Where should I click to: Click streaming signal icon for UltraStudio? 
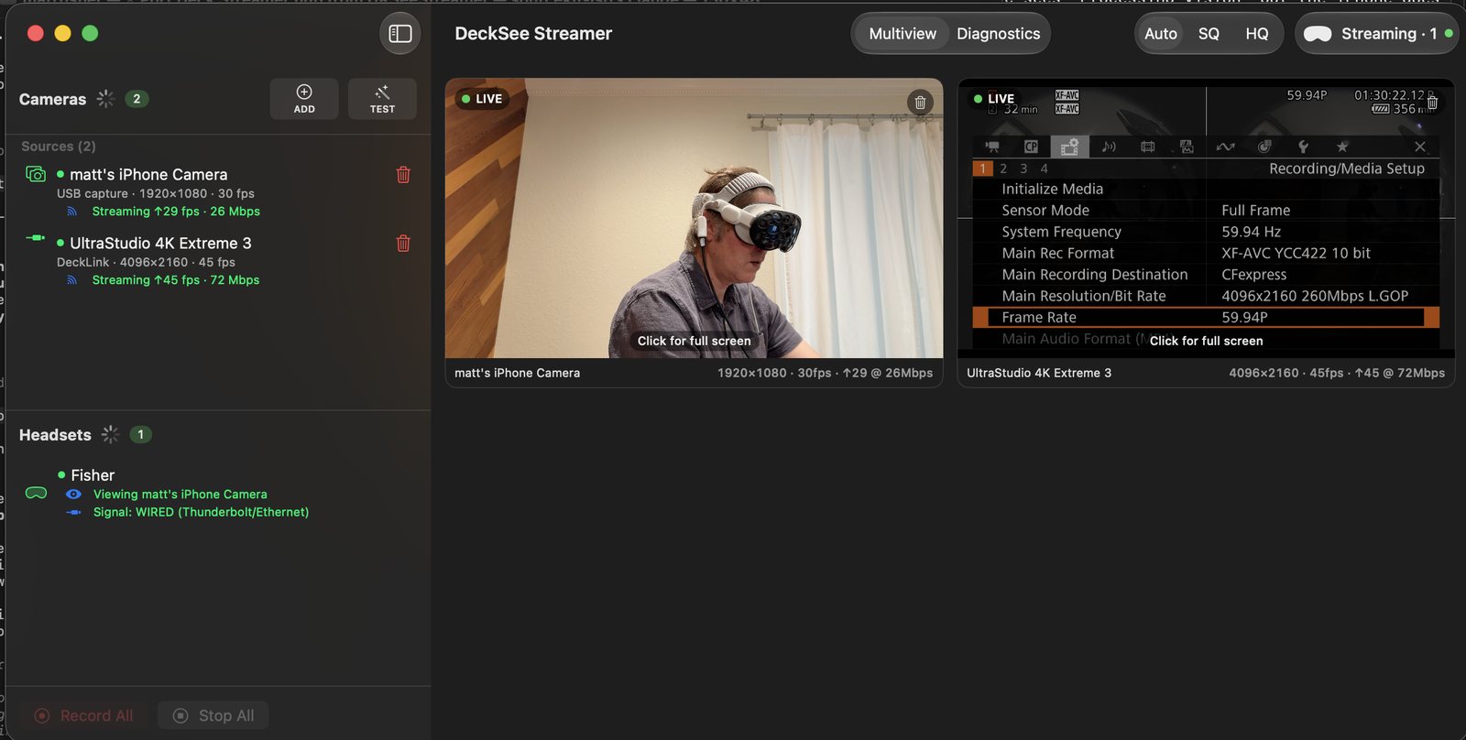coord(72,280)
